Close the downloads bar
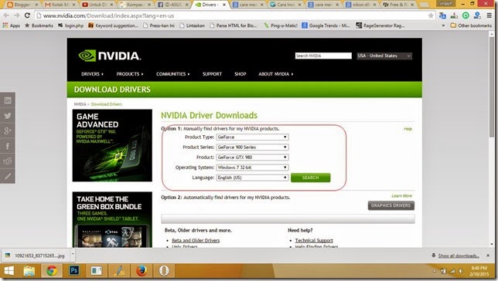The image size is (498, 281). (x=488, y=256)
